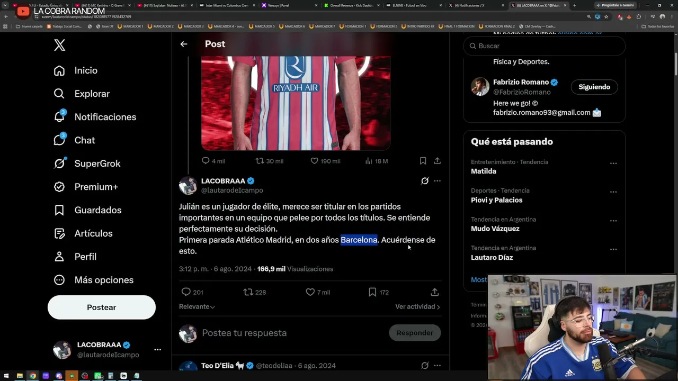
Task: Switch to Notificaciones / X tab
Action: pos(476,5)
